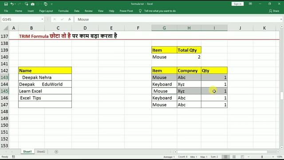This screenshot has height=160, width=284.
Task: Click the Sign in button
Action: tap(237, 4)
